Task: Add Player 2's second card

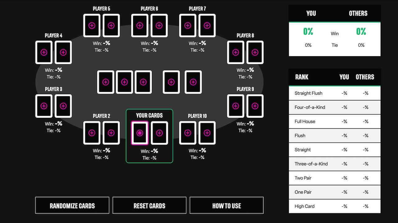Action: tap(111, 133)
